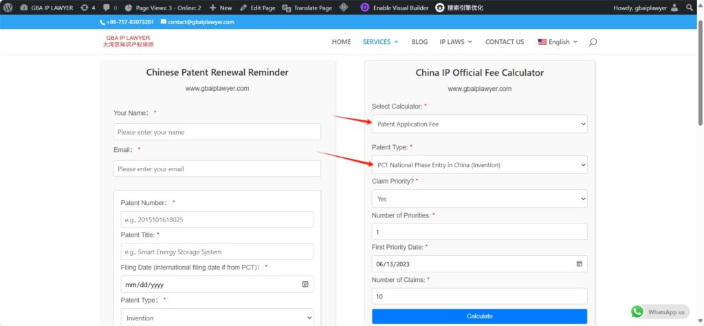Image resolution: width=704 pixels, height=326 pixels.
Task: Click the GBA IP LAWYER site logo
Action: click(128, 41)
